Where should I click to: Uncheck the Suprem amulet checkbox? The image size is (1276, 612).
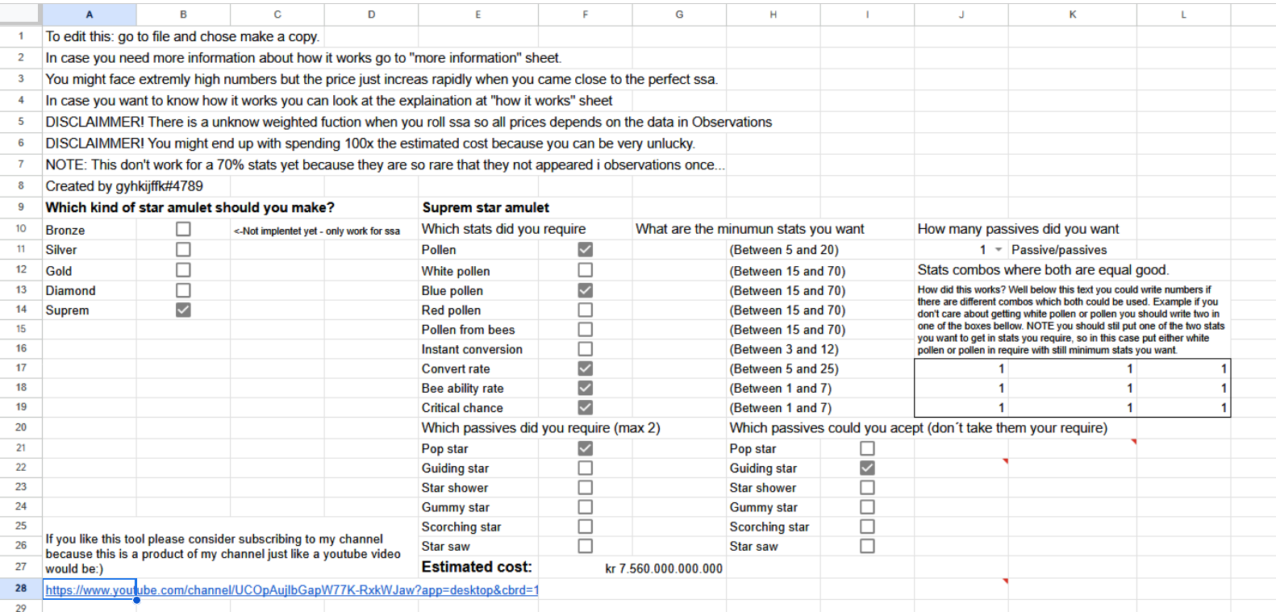coord(183,310)
